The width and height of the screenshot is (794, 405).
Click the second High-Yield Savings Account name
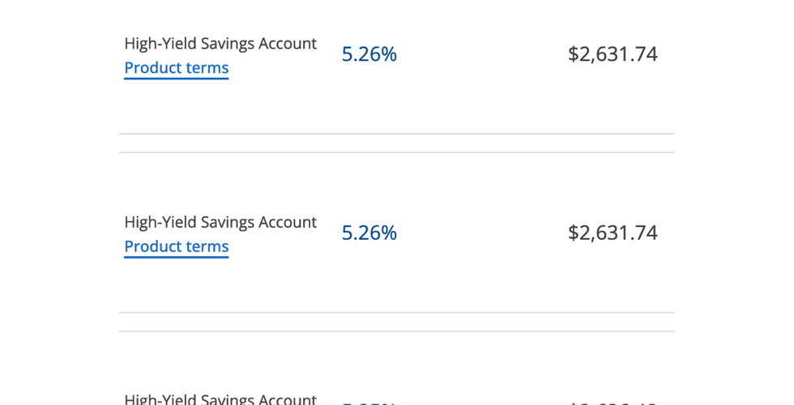tap(220, 222)
